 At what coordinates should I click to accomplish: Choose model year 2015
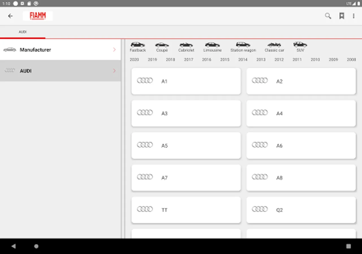click(x=225, y=60)
